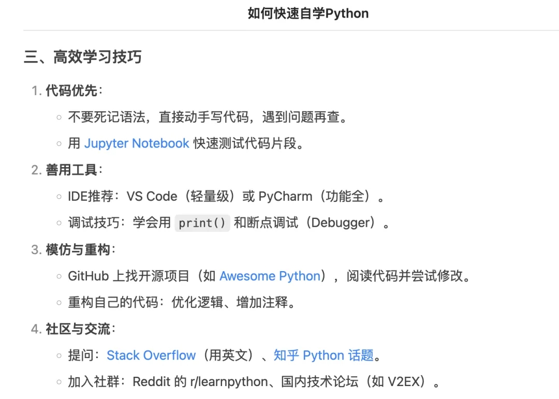Click the sentence starting with 不要死记语法
Image resolution: width=559 pixels, height=399 pixels.
(207, 117)
